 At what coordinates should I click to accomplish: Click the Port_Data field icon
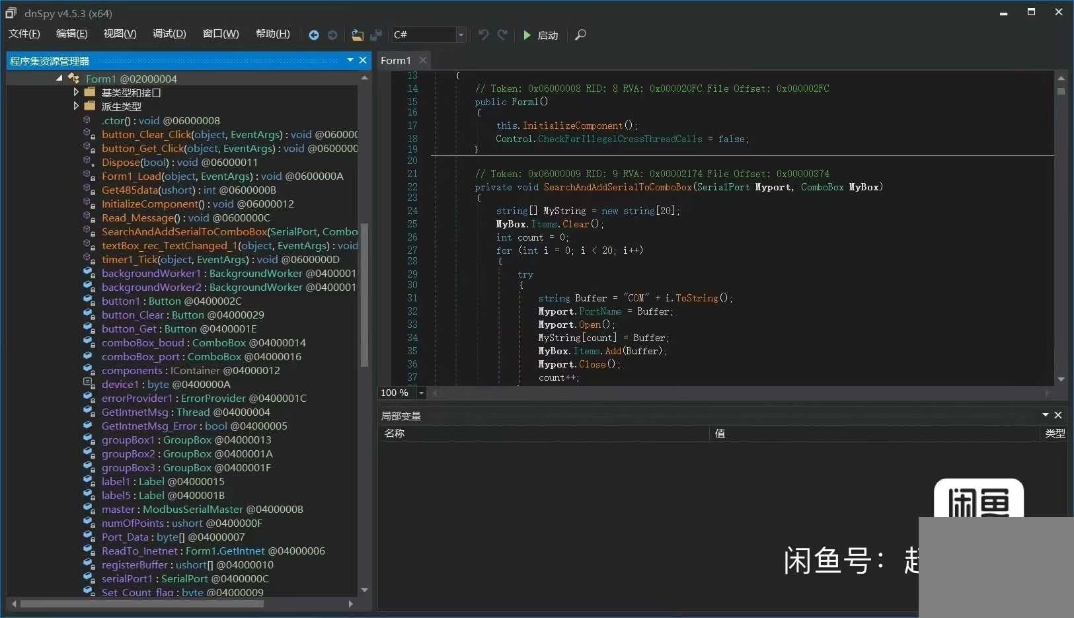coord(89,537)
